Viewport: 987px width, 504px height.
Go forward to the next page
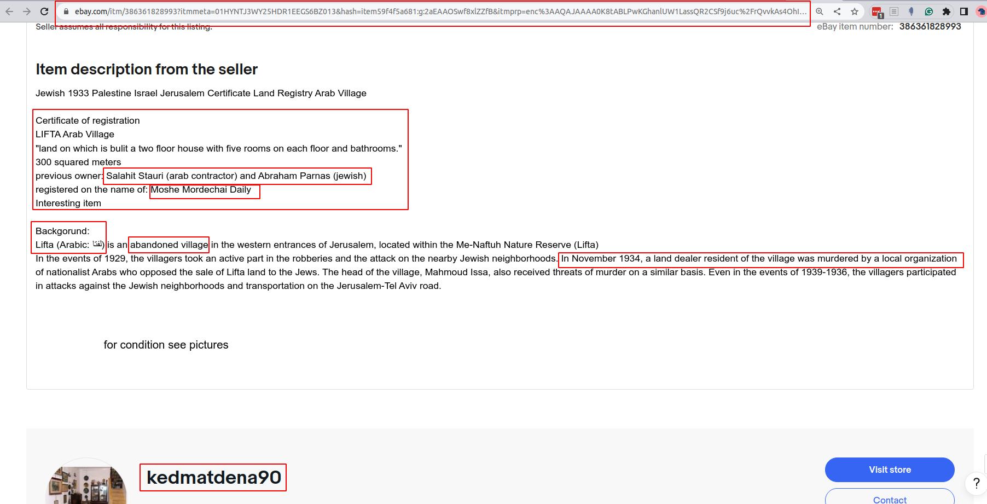coord(27,11)
